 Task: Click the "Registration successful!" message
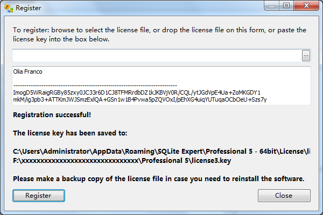click(52, 114)
